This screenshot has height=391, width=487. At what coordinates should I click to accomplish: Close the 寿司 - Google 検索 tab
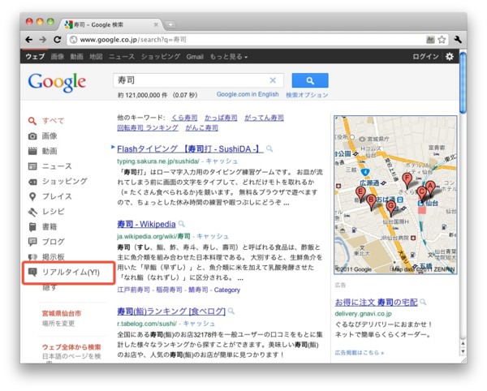coord(156,24)
